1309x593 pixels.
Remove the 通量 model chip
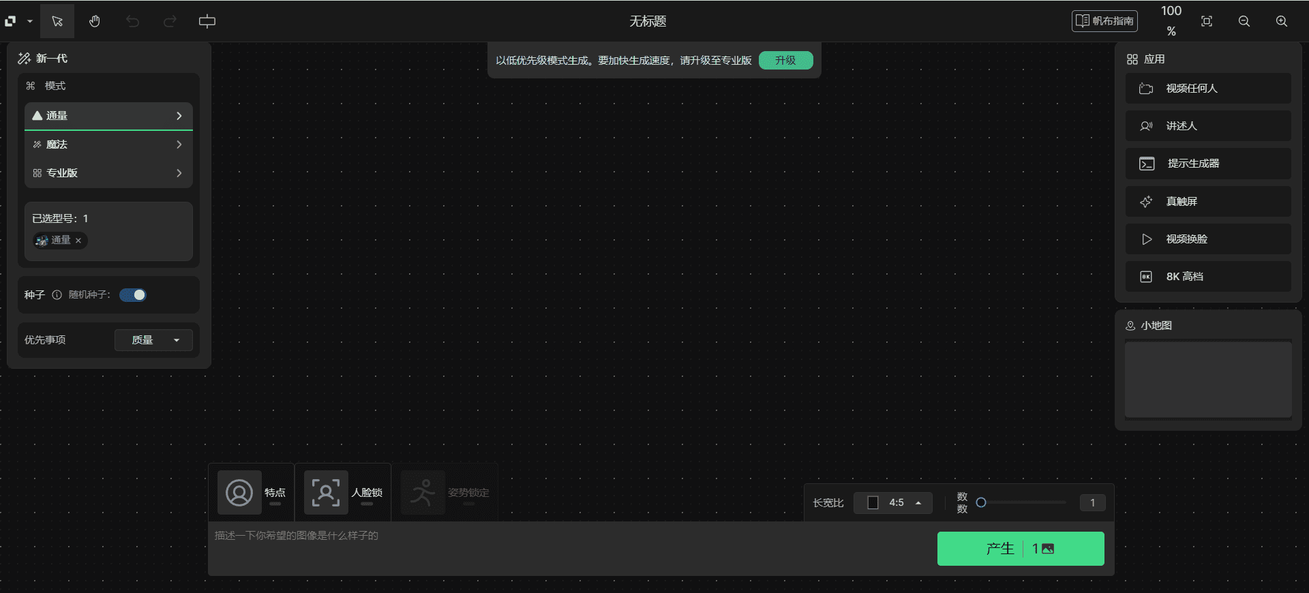[78, 241]
